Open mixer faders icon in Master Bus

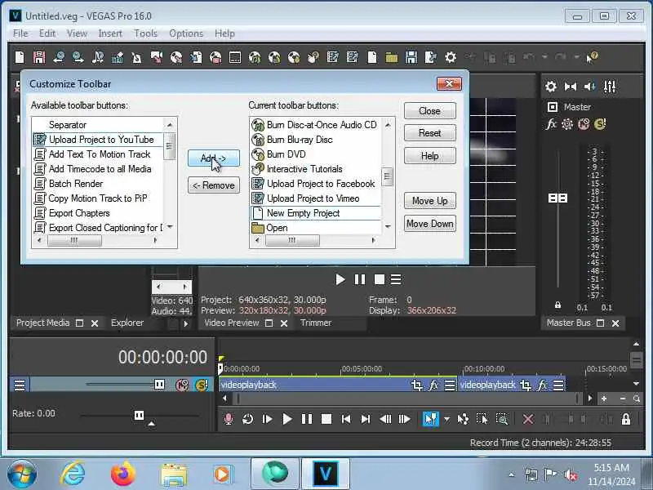pyautogui.click(x=610, y=87)
